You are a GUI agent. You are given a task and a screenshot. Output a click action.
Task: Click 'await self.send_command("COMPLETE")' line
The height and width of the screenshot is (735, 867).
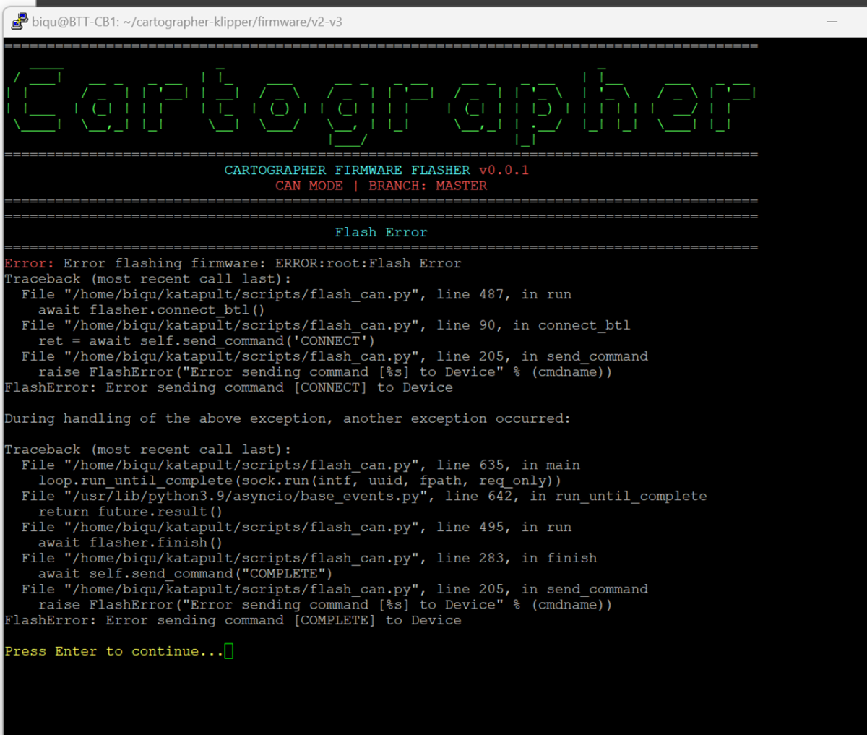186,574
